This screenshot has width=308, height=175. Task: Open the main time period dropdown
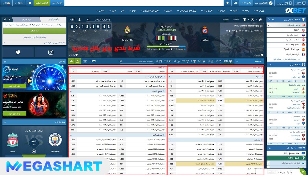249,61
